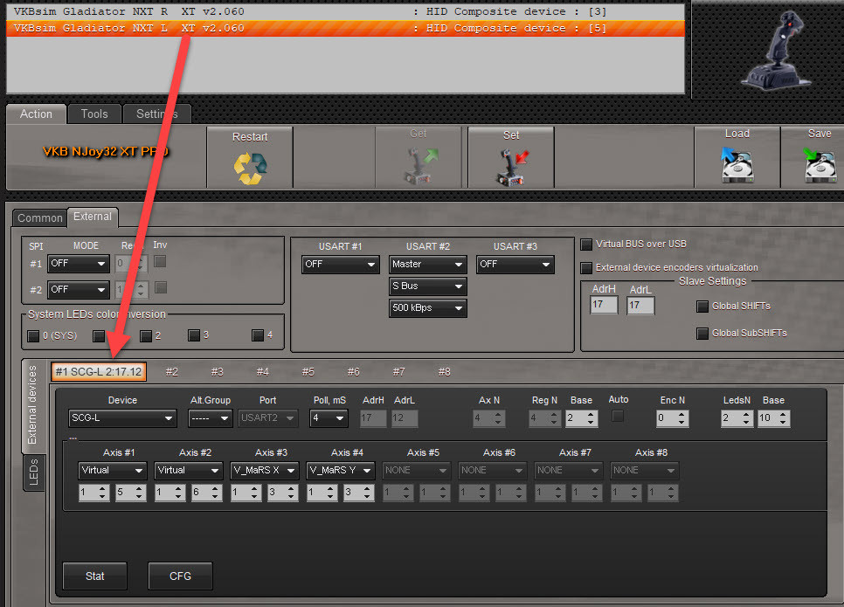Open the Poll, mS dropdown
844x607 pixels.
[329, 418]
